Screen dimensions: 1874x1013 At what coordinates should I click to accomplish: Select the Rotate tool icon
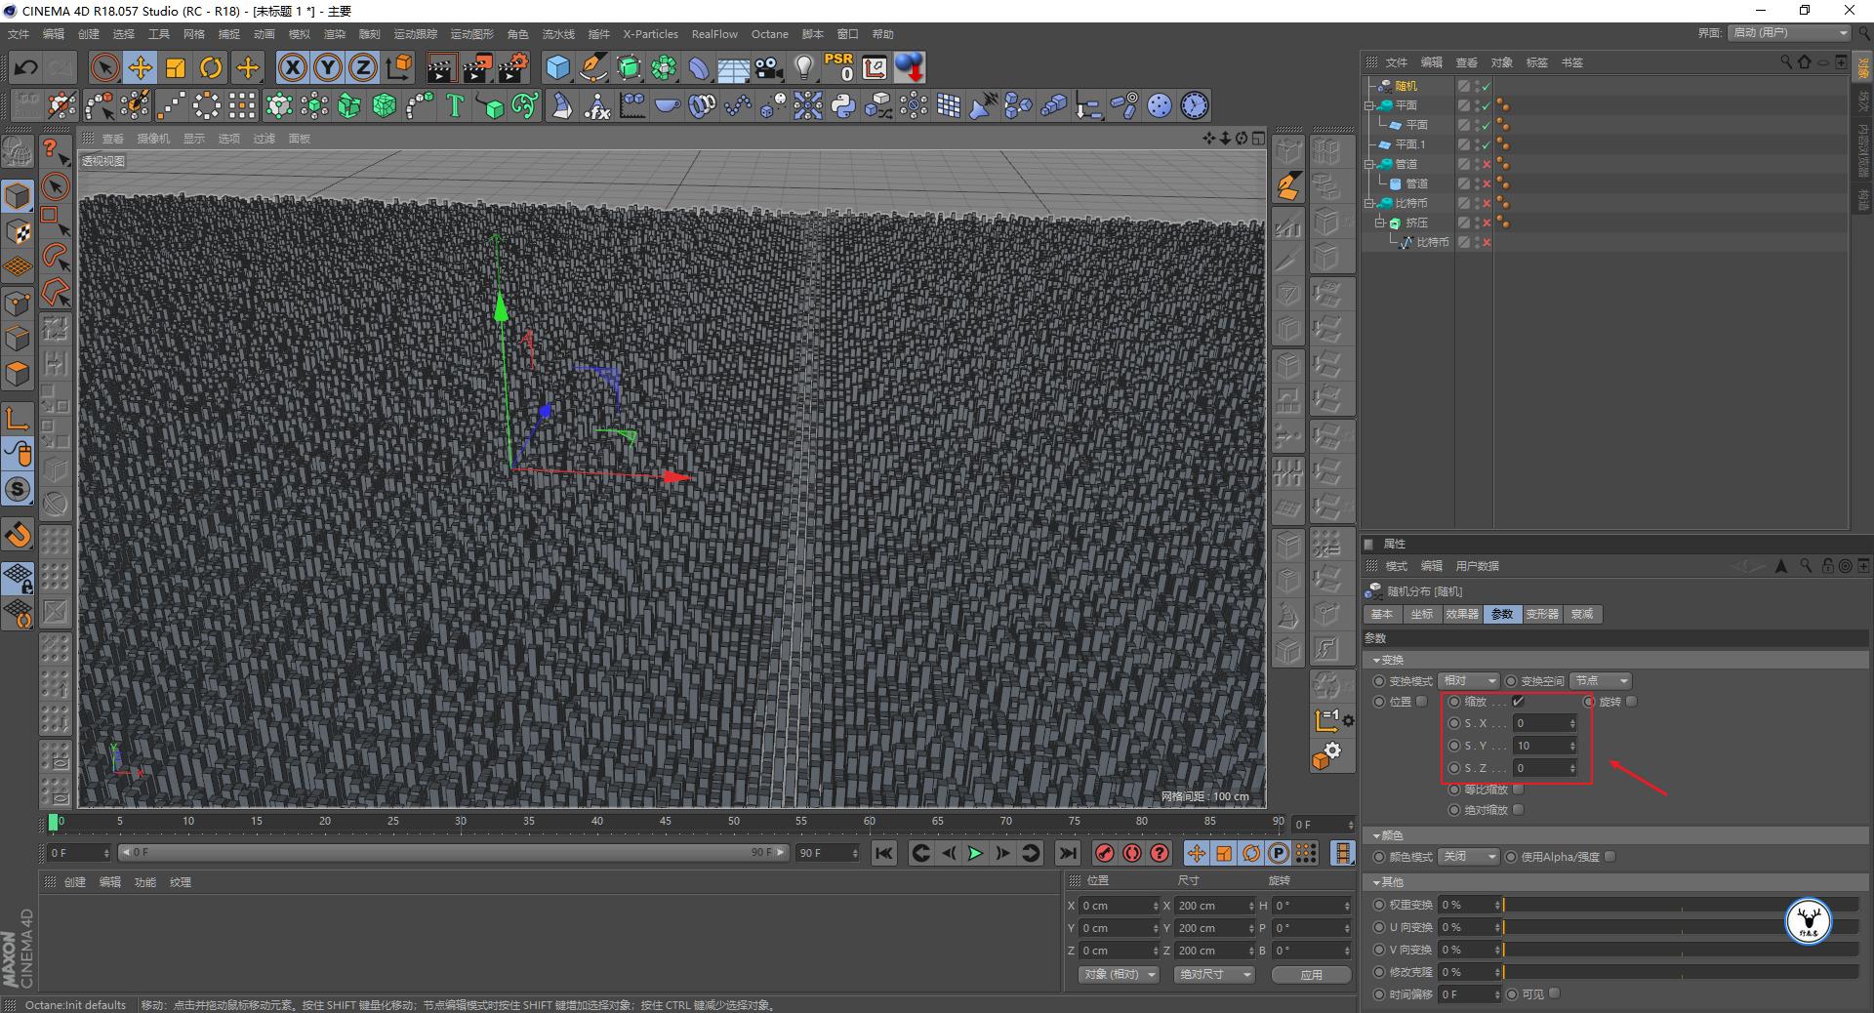211,67
